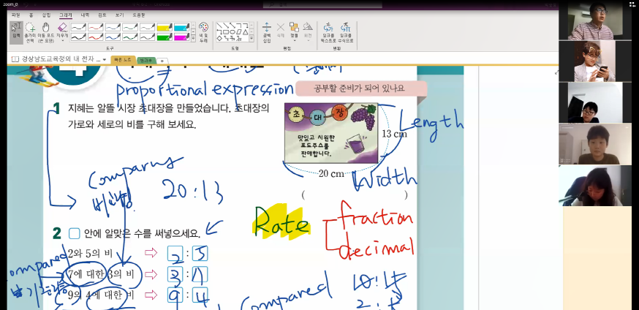Pick the thin green pen in top row

point(130,27)
